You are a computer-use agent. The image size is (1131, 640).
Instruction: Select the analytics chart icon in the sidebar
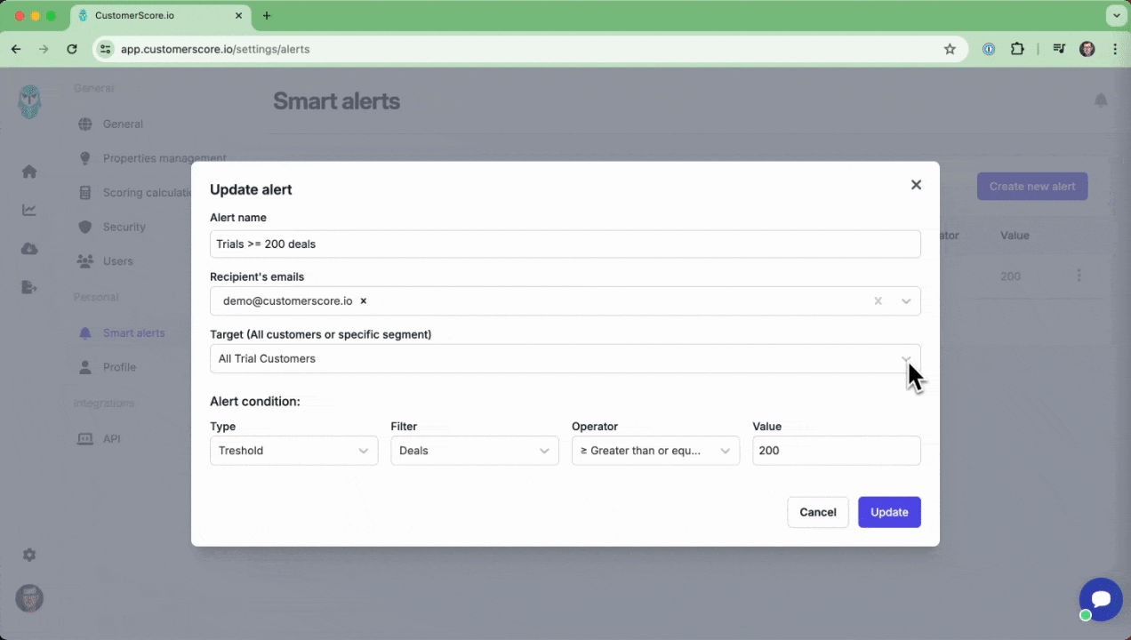point(29,210)
